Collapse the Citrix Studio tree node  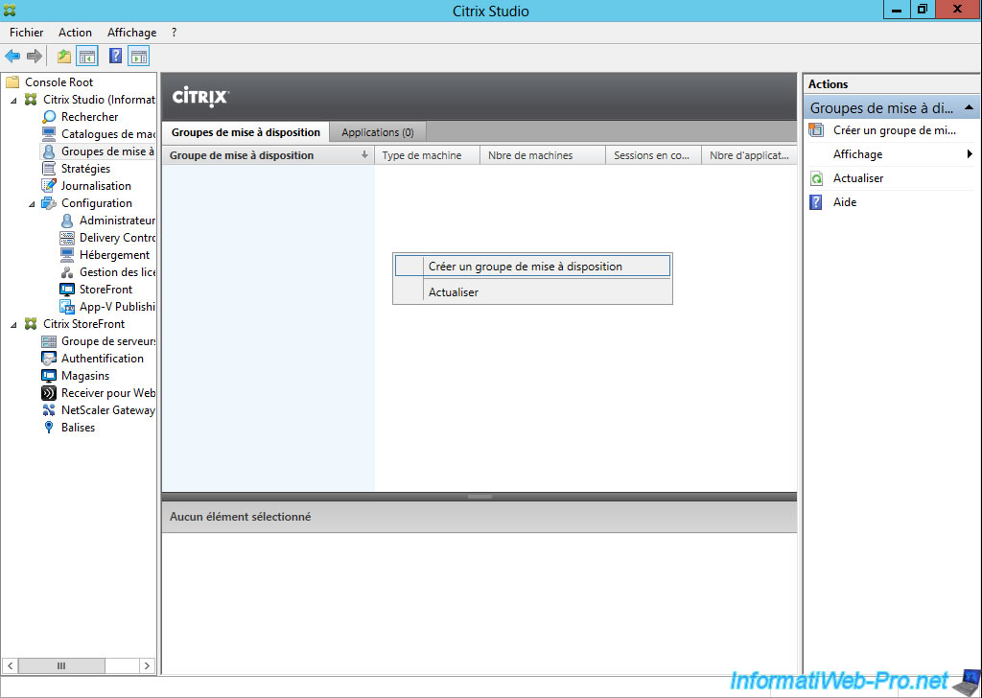14,100
